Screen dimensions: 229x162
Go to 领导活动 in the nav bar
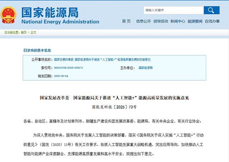click(161, 21)
